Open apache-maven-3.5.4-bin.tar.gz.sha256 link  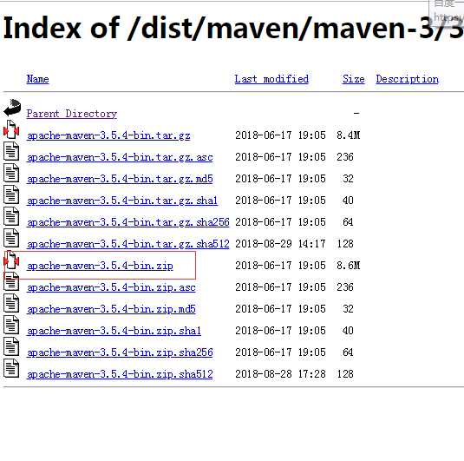(x=128, y=222)
